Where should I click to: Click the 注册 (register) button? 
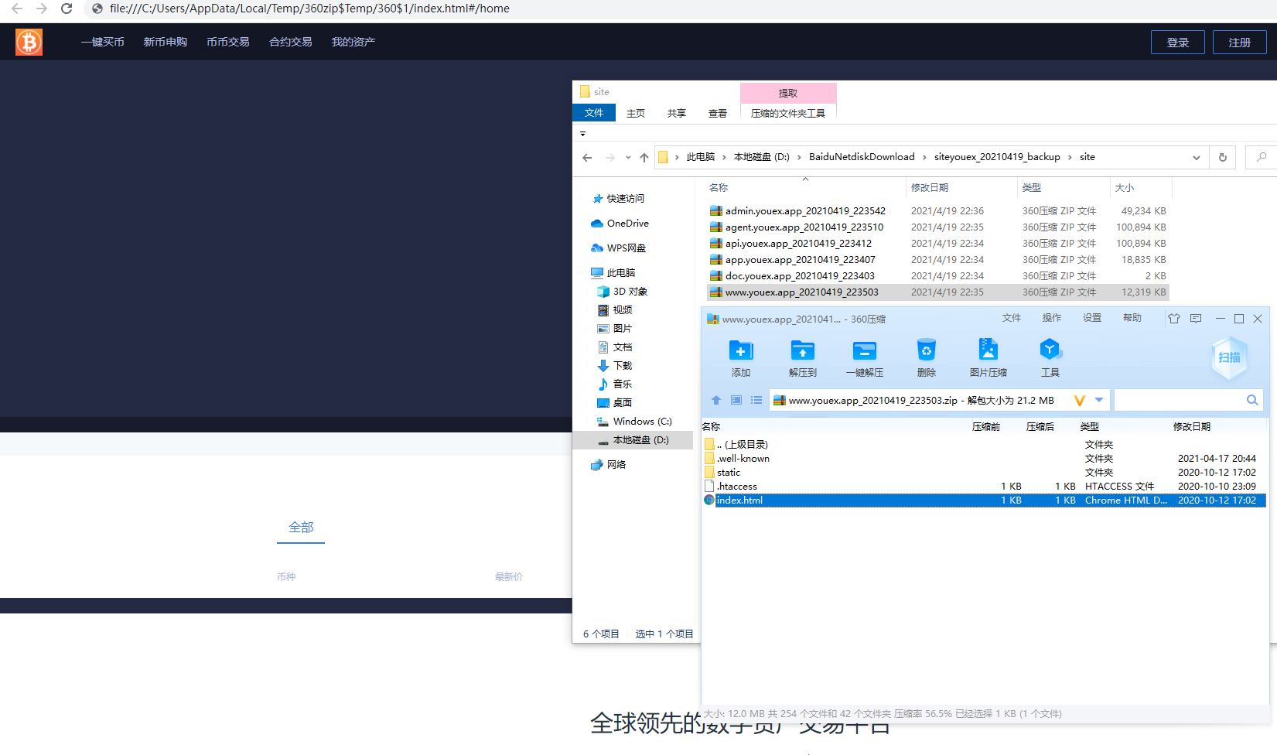click(x=1240, y=43)
